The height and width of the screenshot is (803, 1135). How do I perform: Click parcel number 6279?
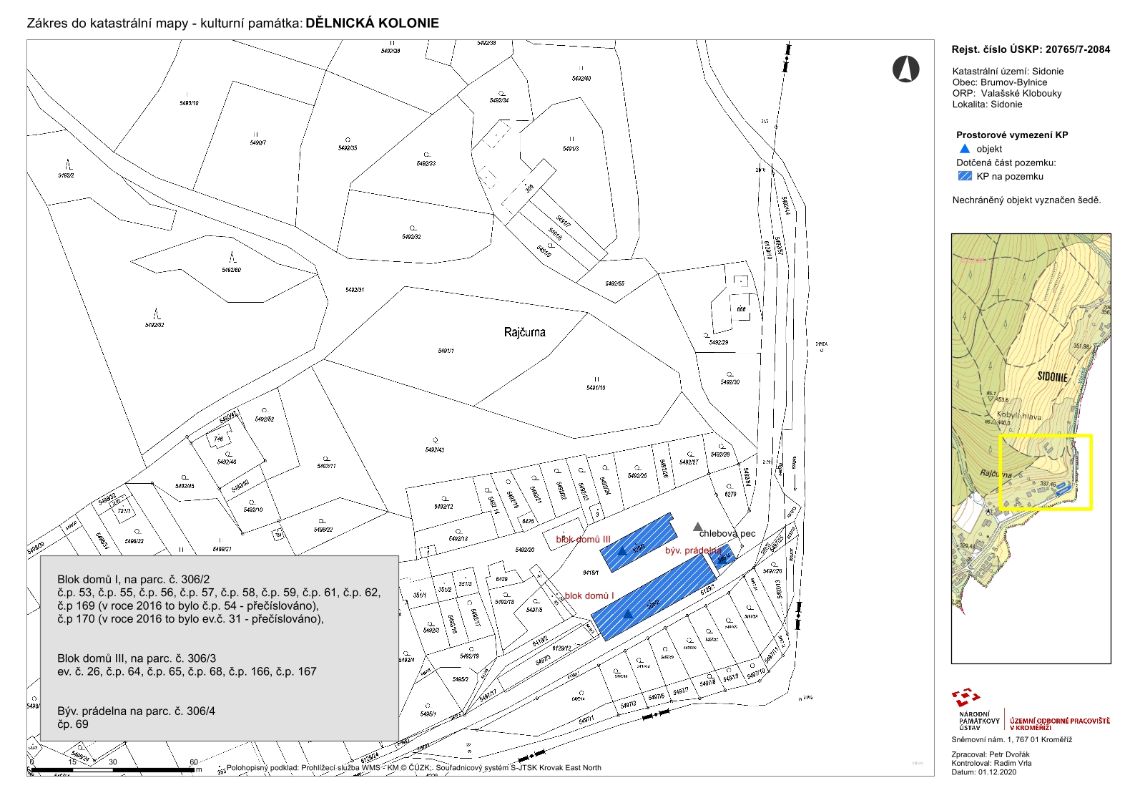click(x=730, y=494)
